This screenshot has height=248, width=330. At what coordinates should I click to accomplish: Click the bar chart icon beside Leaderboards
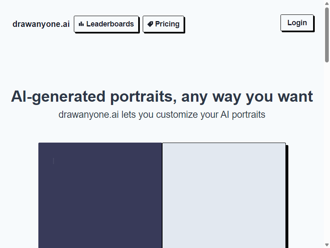tap(81, 24)
